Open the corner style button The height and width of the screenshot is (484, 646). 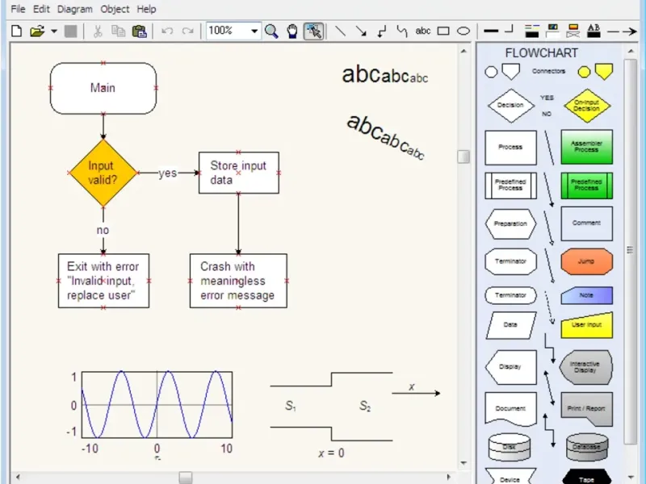click(x=510, y=30)
